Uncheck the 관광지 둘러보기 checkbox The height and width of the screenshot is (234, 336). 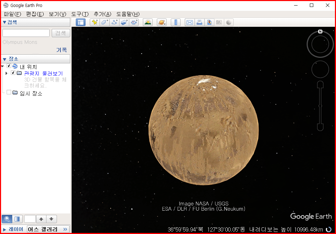(x=13, y=73)
